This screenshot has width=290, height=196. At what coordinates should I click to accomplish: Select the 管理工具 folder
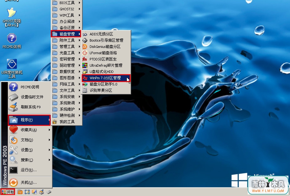click(67, 47)
